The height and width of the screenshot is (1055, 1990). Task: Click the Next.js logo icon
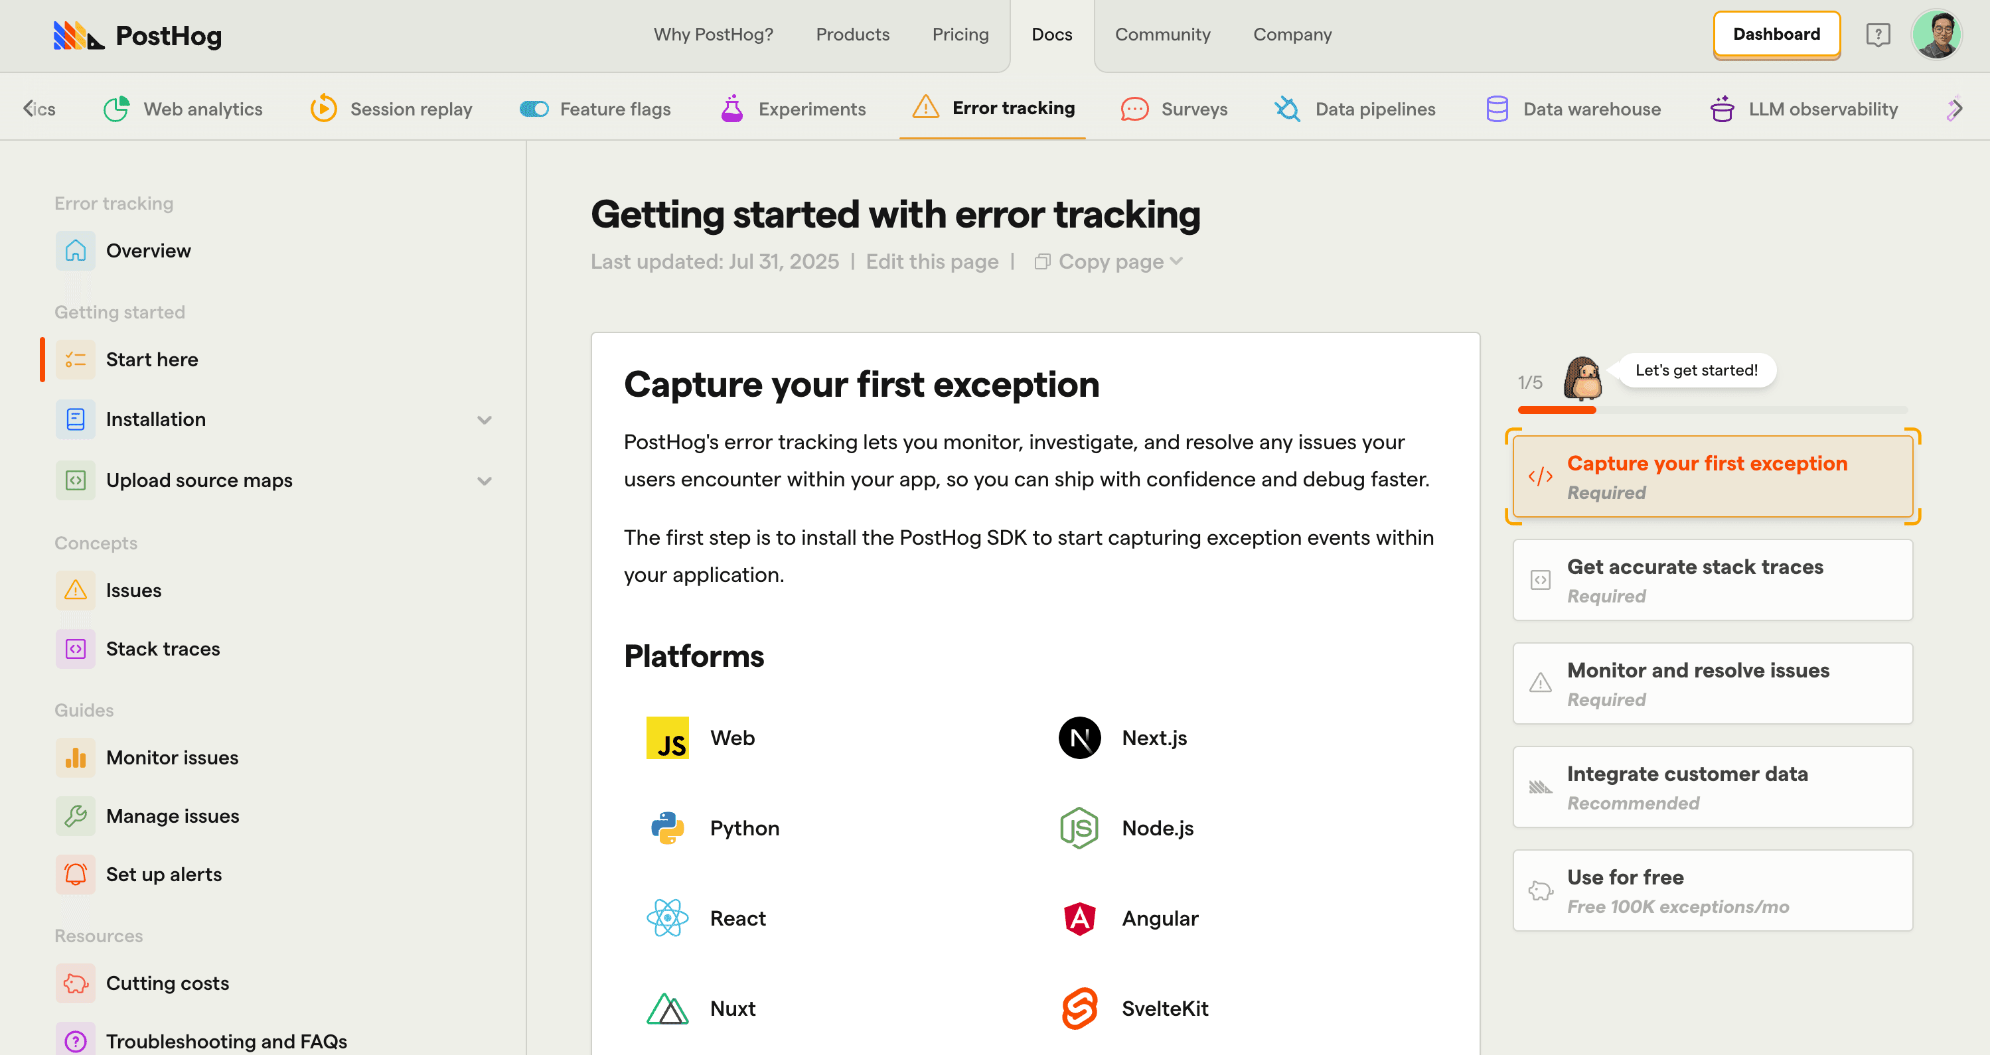coord(1079,738)
